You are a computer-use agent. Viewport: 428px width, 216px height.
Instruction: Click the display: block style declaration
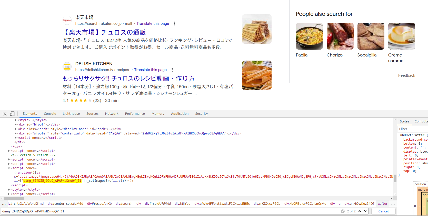pos(415,152)
